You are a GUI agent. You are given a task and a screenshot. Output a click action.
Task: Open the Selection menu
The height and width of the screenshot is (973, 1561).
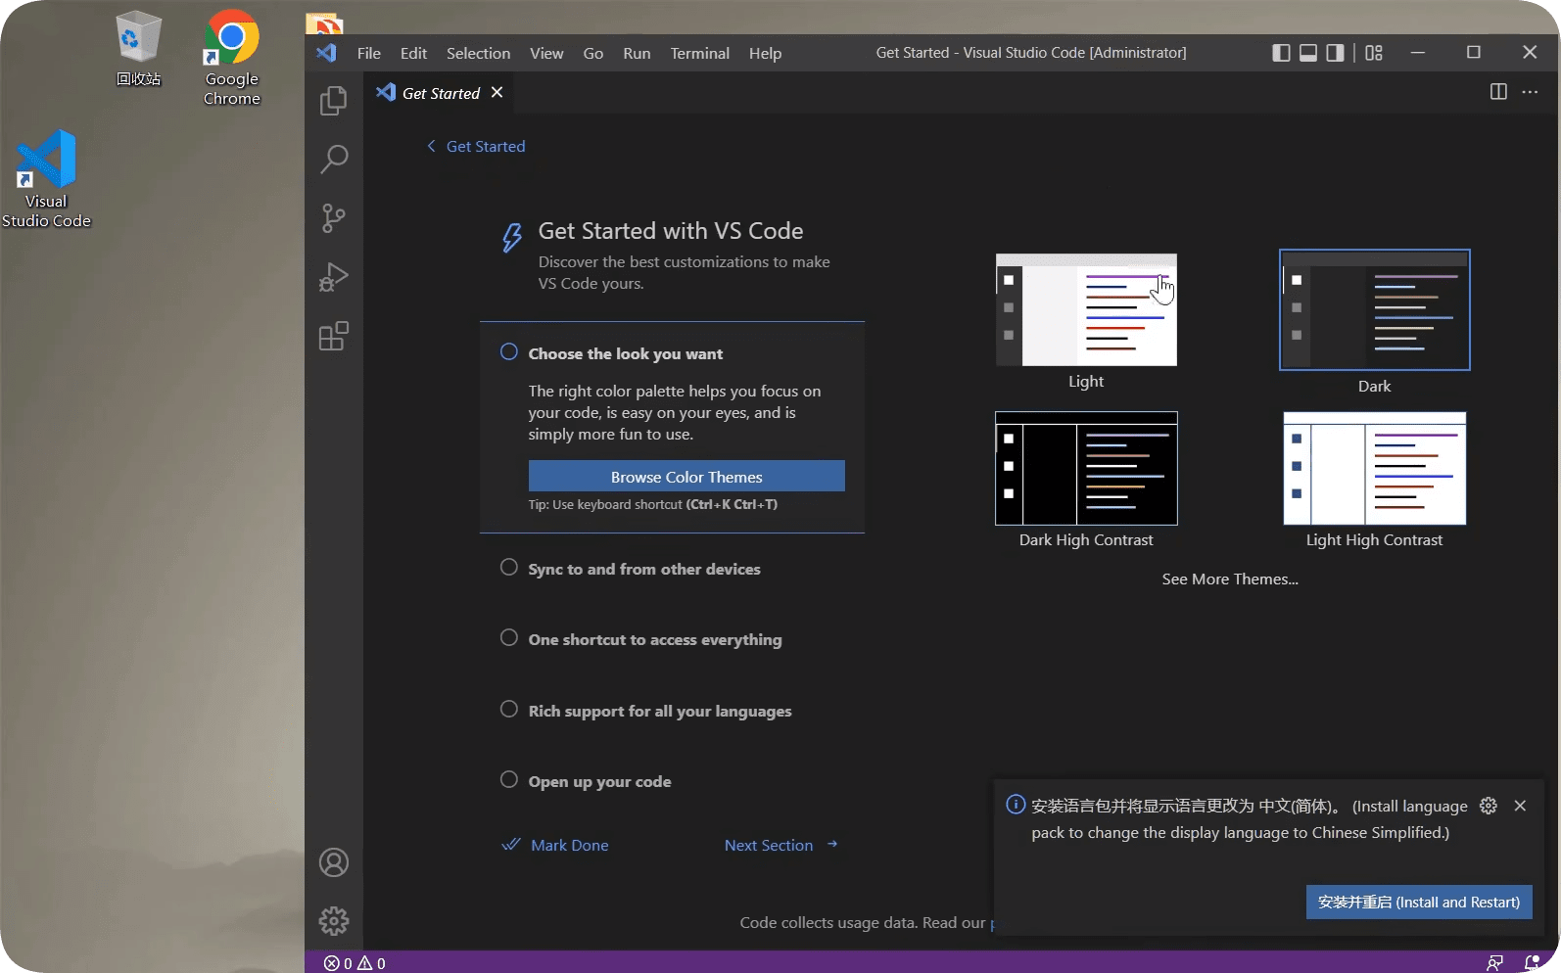click(x=478, y=54)
